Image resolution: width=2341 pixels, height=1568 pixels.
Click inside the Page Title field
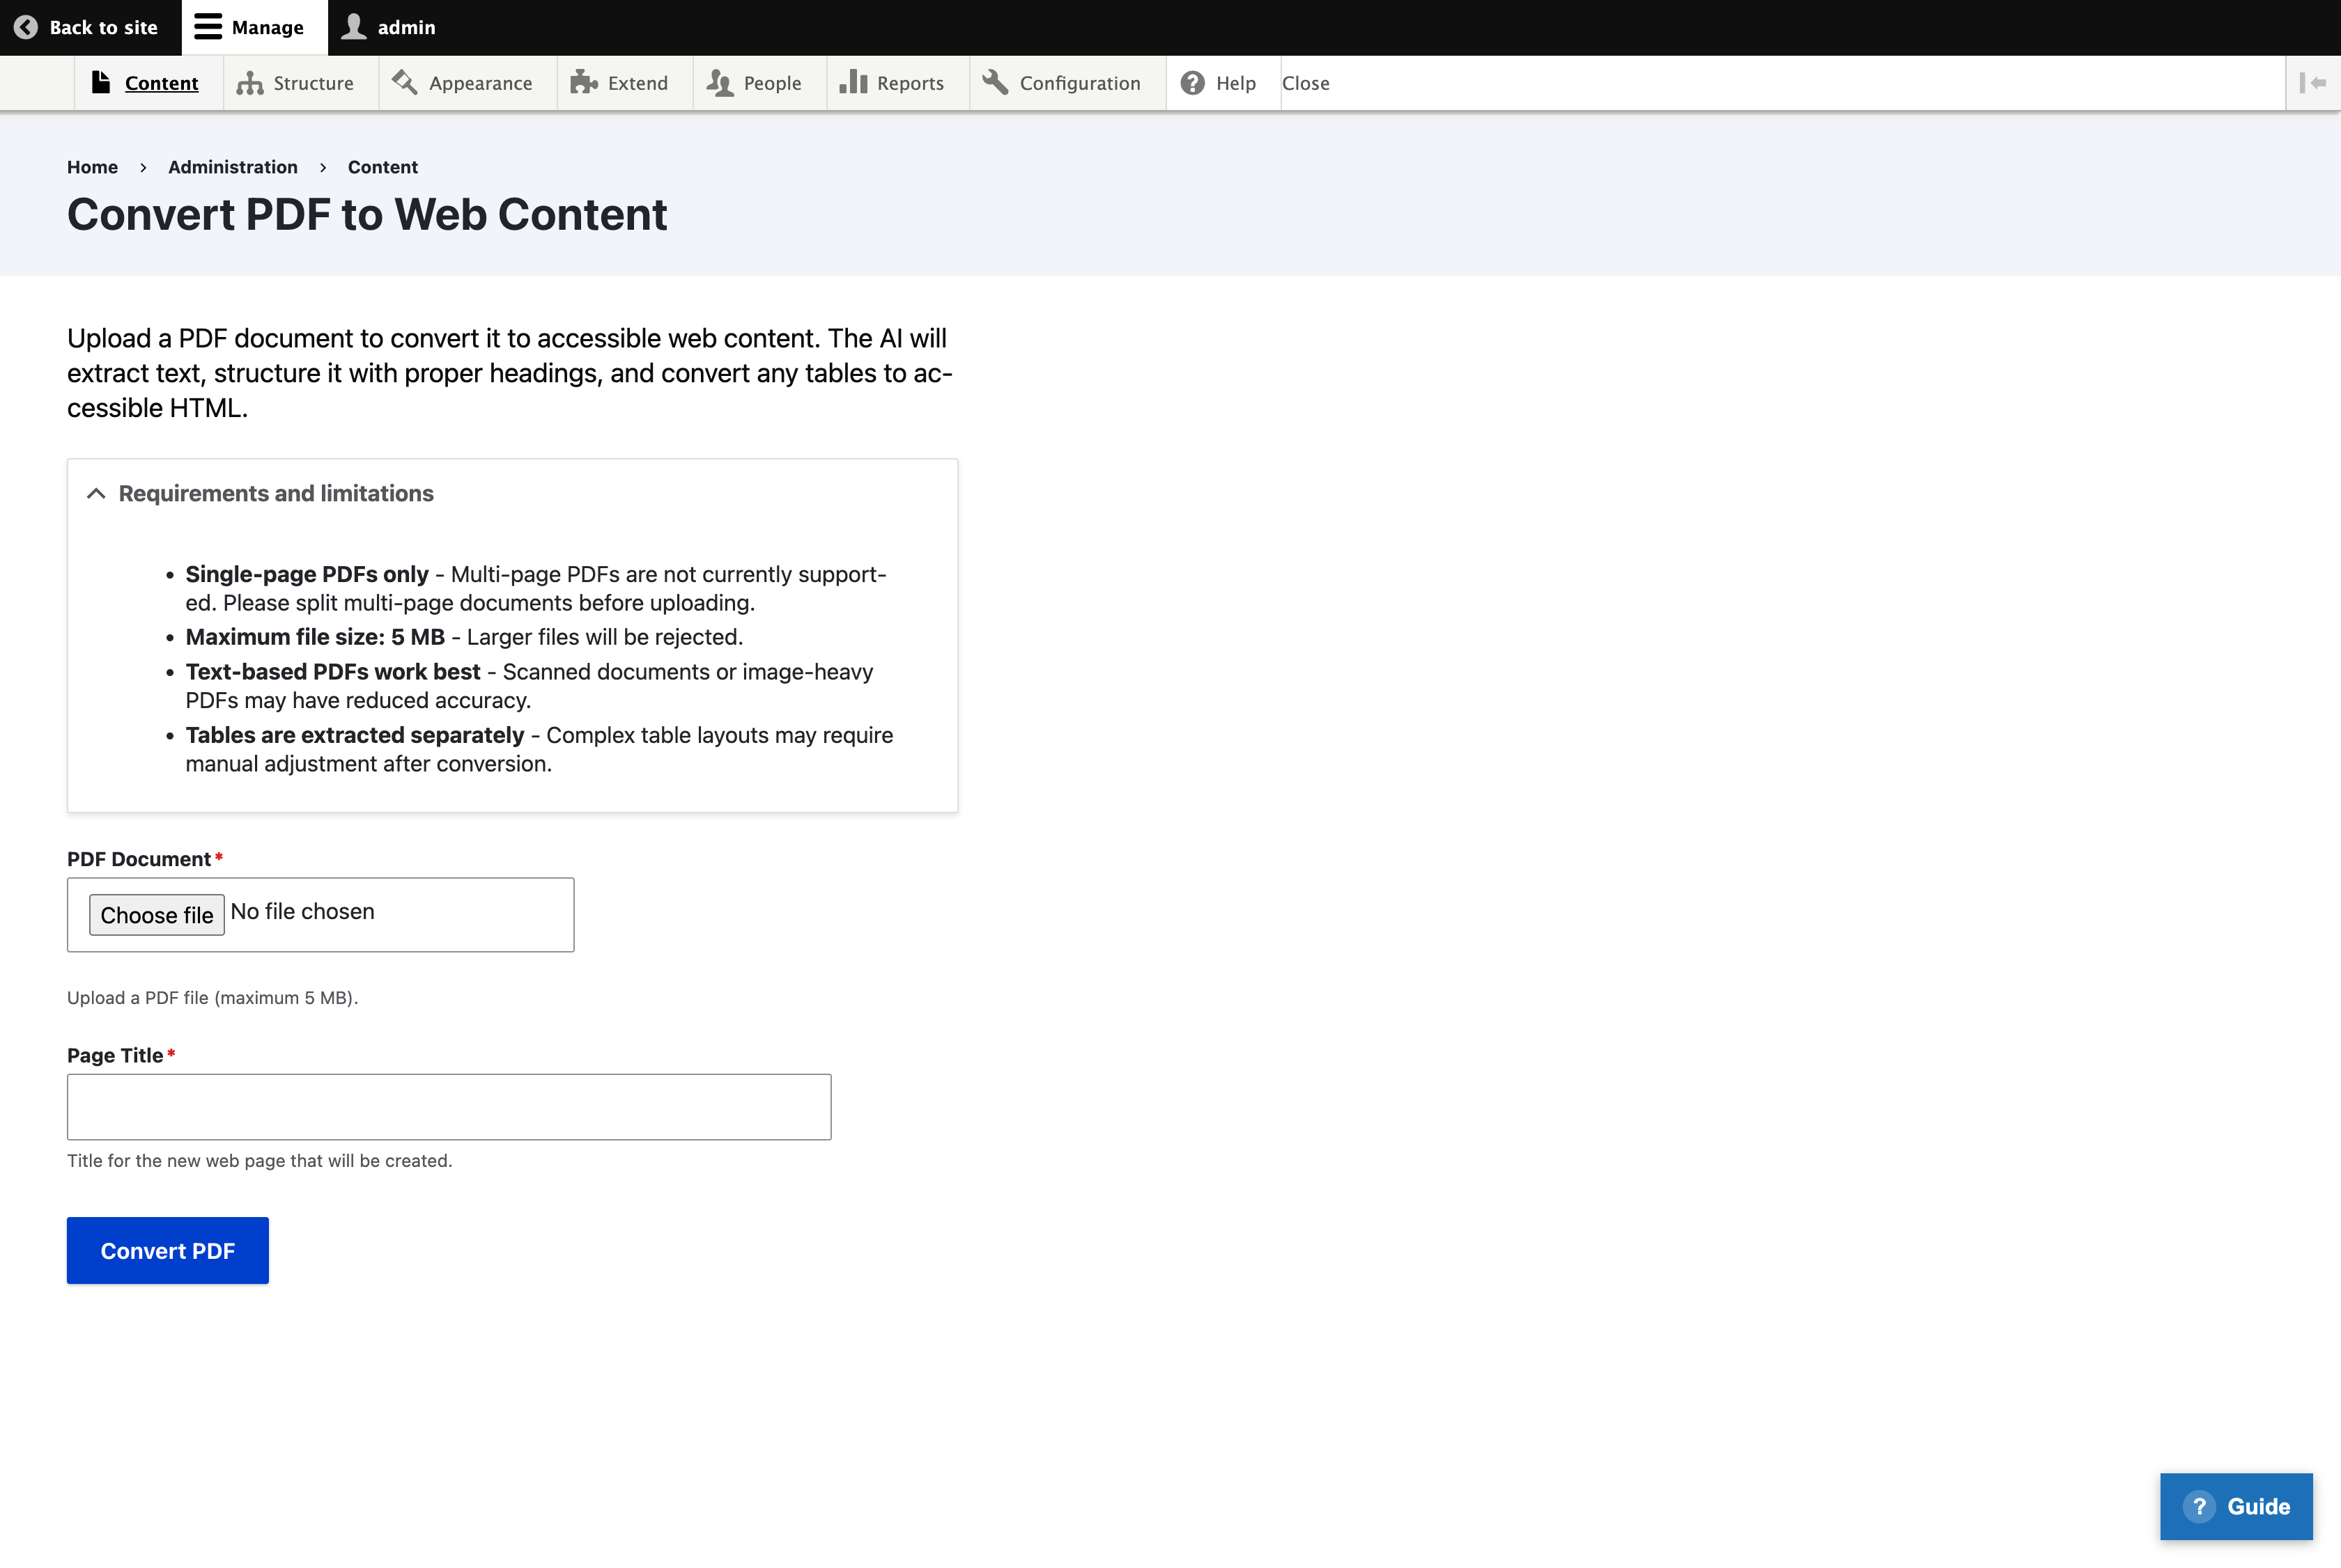point(448,1106)
